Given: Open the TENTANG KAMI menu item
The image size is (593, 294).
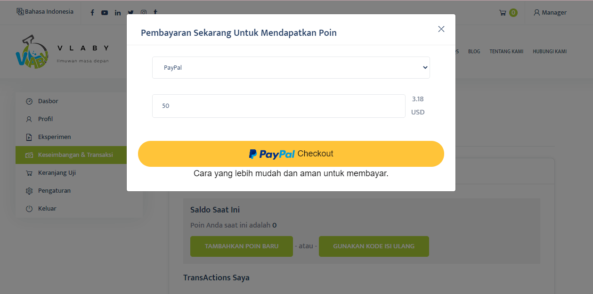Looking at the screenshot, I should [x=506, y=51].
